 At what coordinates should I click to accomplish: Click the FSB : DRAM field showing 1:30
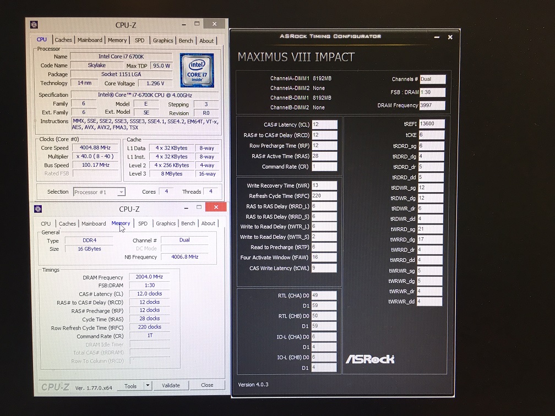433,92
